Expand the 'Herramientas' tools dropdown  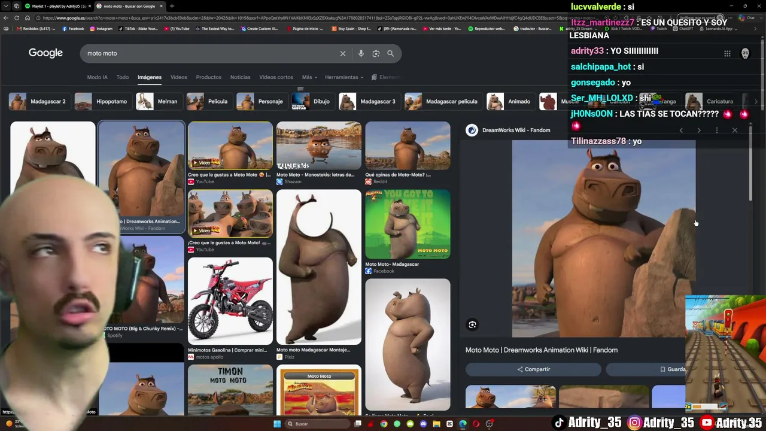pyautogui.click(x=344, y=77)
